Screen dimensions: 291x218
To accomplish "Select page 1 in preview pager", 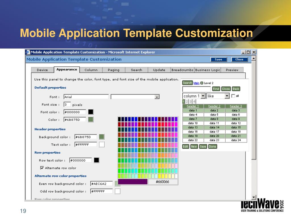I will [x=184, y=101].
